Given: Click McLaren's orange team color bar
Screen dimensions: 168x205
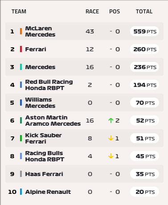Looking at the screenshot, I should click(21, 31).
